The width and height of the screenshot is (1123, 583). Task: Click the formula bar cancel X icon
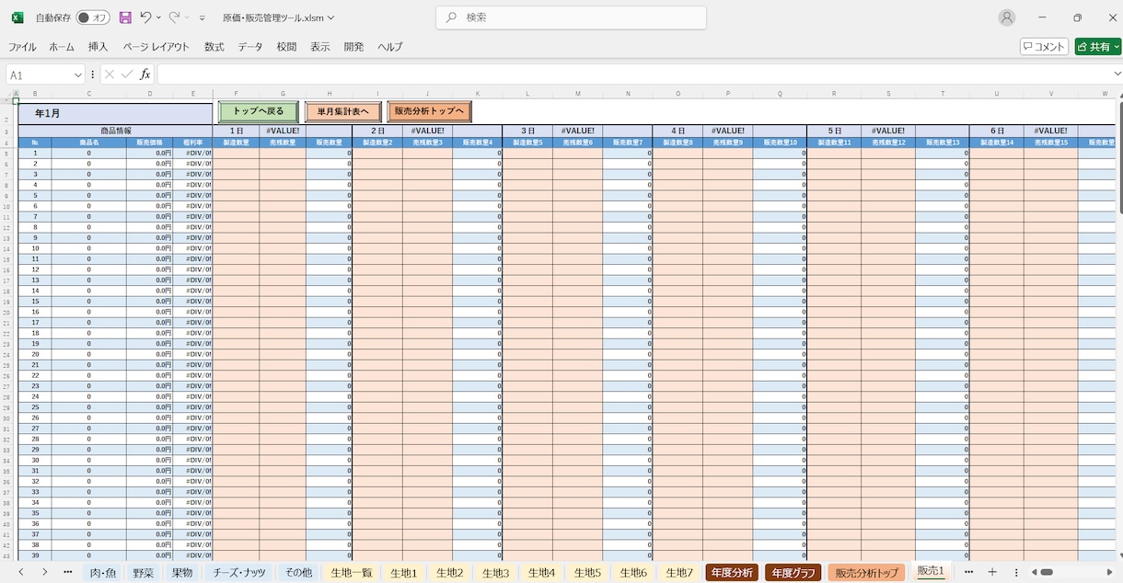[110, 74]
